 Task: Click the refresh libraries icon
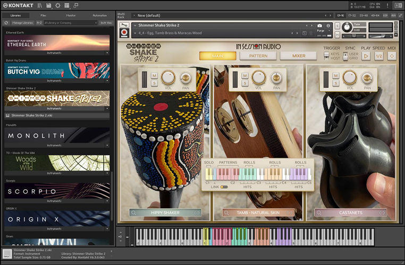6,23
